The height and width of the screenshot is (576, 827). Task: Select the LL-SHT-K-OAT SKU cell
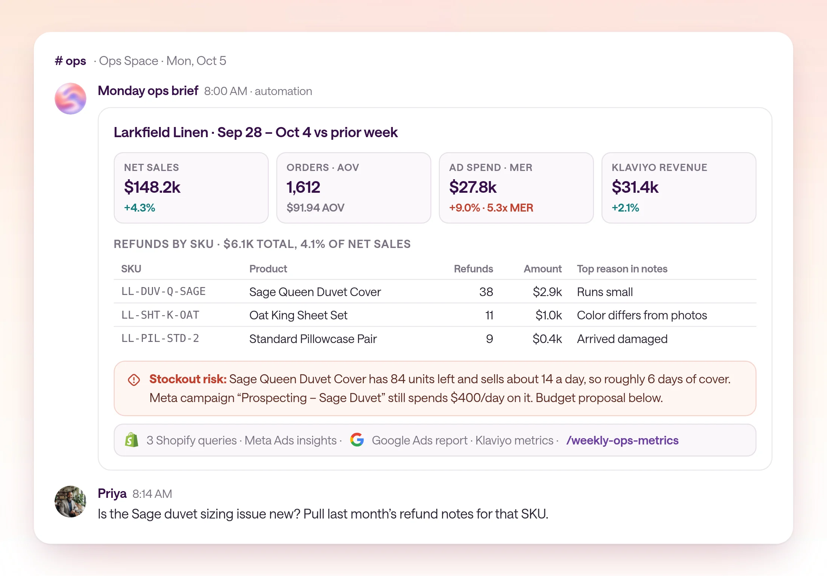[x=161, y=315]
